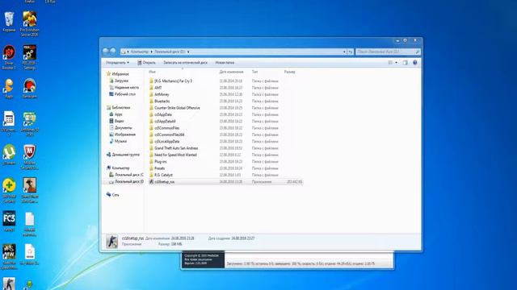Select the Counter-Strike Global Offensive folder

tap(177, 108)
